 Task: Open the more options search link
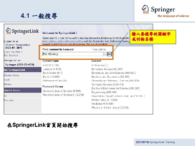point(99,49)
